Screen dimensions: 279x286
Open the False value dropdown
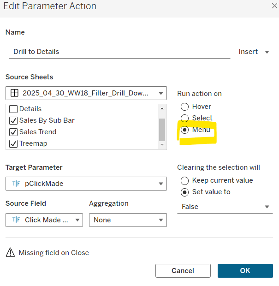[267, 207]
